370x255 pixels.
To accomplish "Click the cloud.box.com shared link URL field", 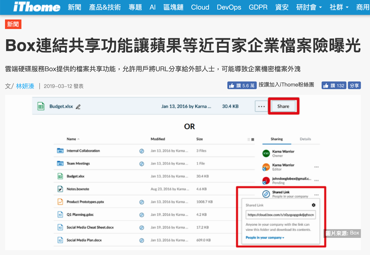I will (x=281, y=215).
